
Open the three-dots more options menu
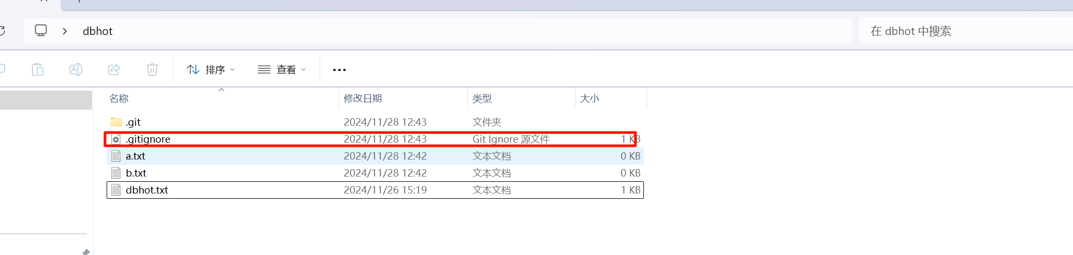tap(339, 69)
